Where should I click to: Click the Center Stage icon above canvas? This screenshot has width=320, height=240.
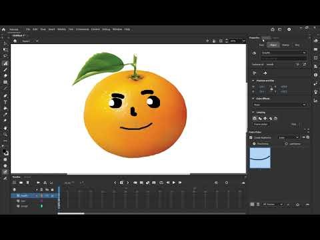(207, 41)
